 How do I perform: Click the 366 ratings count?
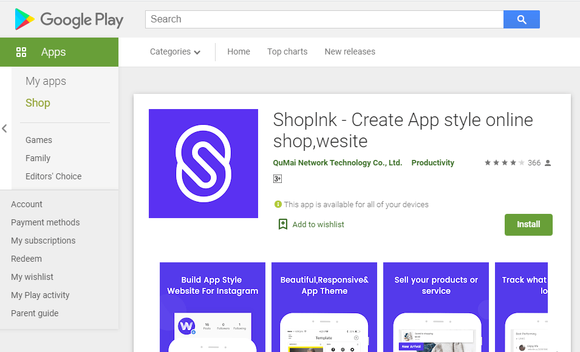tap(534, 163)
